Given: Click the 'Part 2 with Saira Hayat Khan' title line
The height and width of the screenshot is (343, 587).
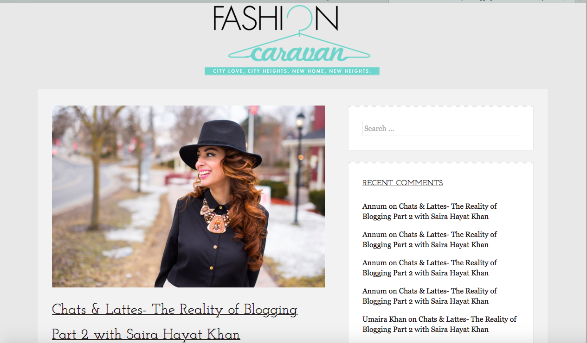Looking at the screenshot, I should 146,334.
